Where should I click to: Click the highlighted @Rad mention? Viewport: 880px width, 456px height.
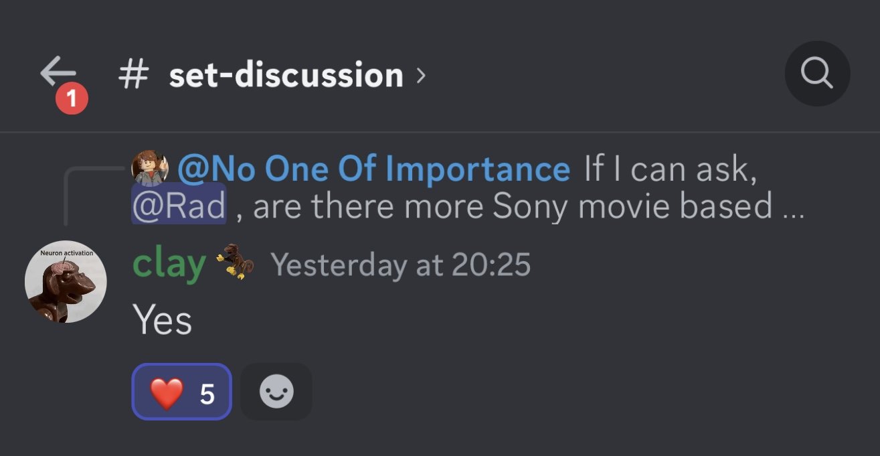179,207
